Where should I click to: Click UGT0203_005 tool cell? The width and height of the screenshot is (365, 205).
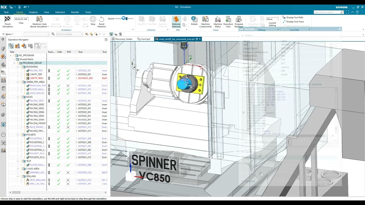pos(85,78)
